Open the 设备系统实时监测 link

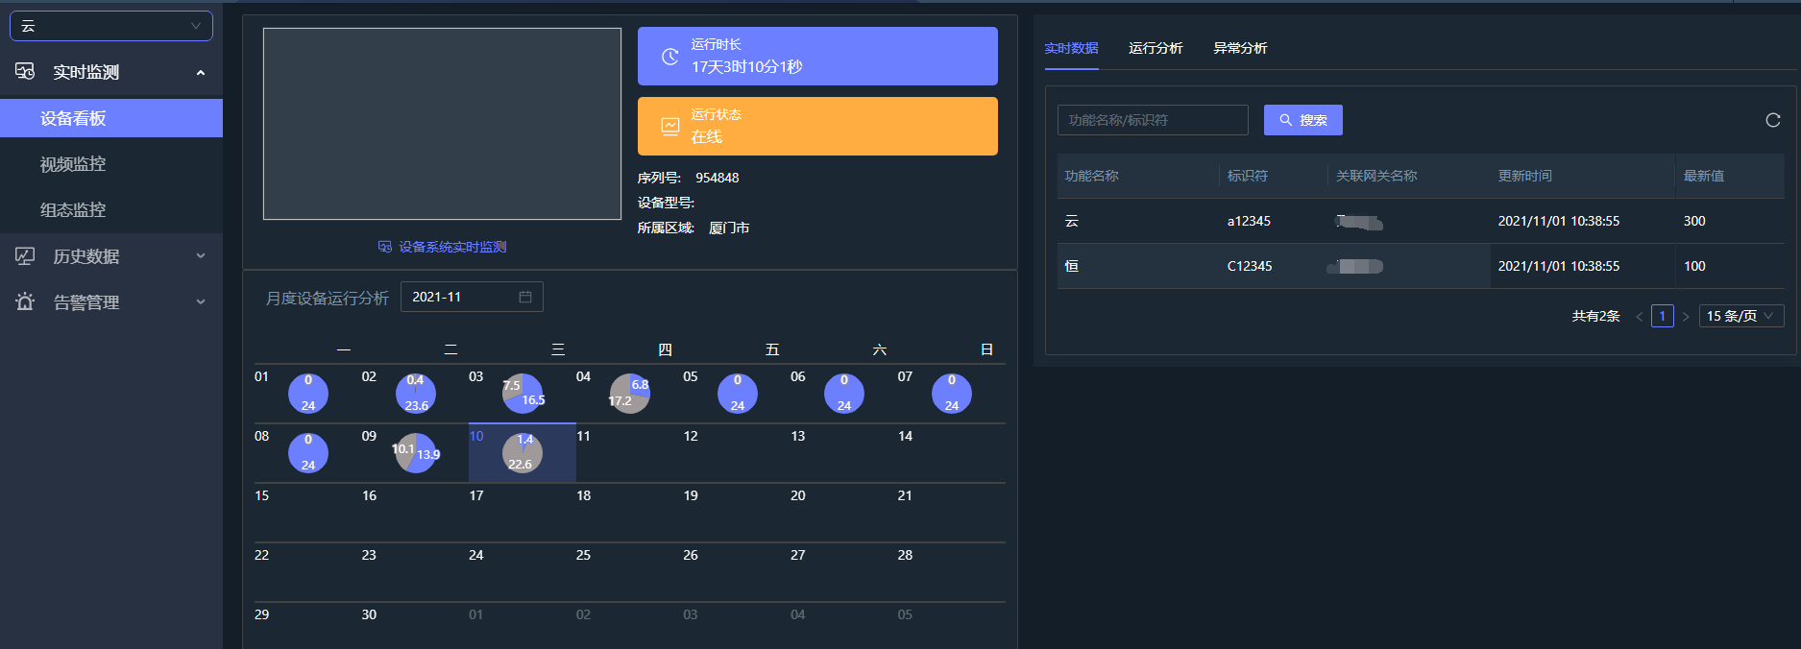[x=443, y=247]
